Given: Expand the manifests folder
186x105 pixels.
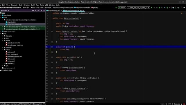Looking at the screenshot, I should tap(1, 15).
